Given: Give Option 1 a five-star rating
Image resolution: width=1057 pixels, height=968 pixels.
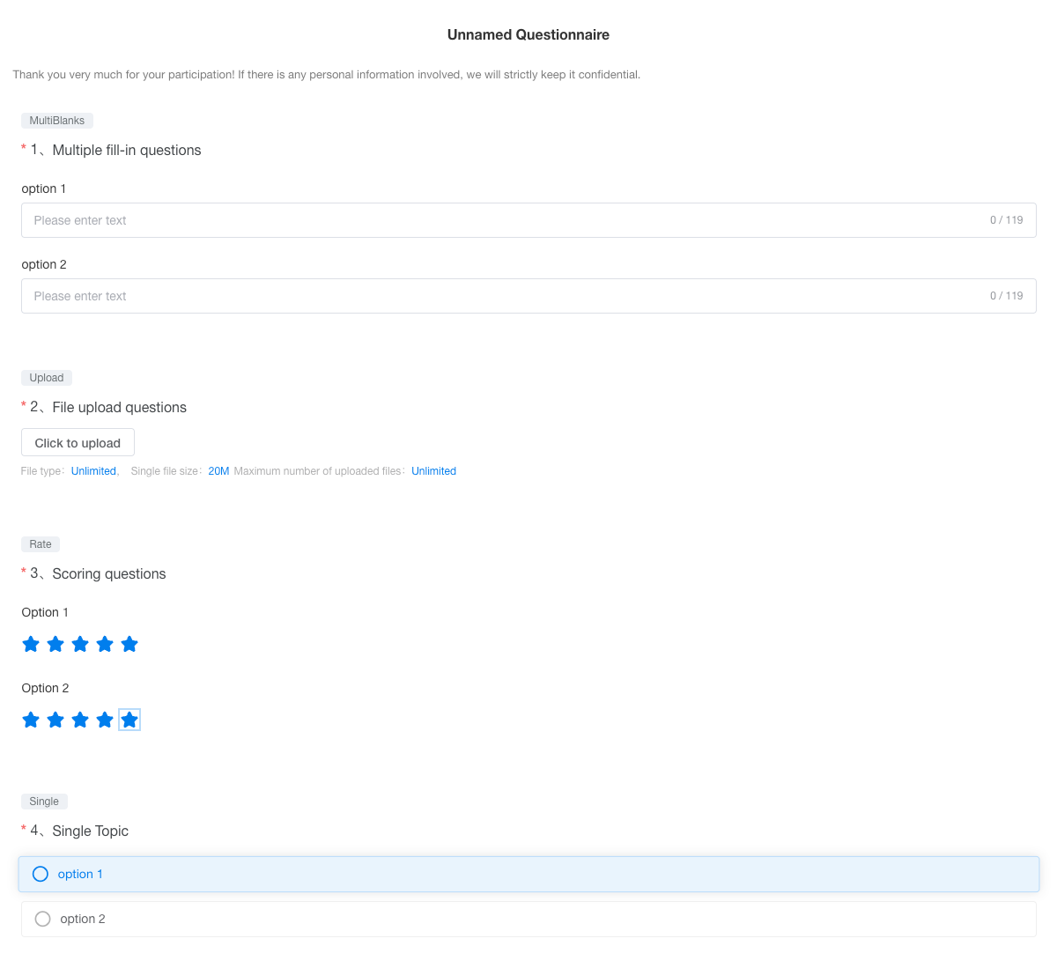Looking at the screenshot, I should (129, 644).
